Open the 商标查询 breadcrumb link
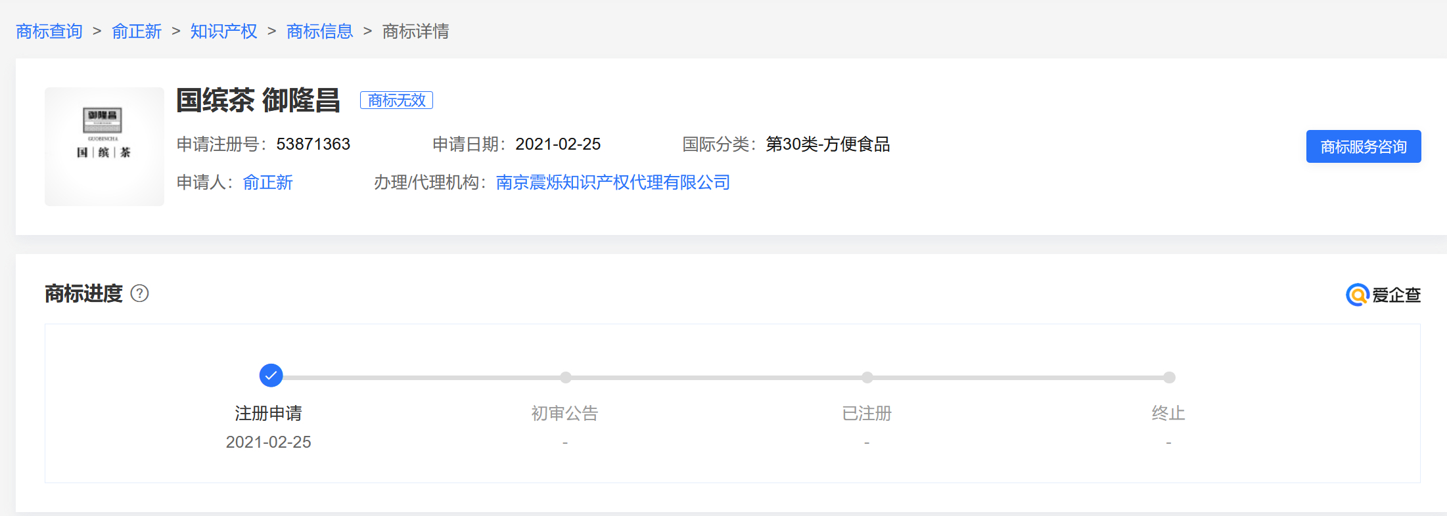Screen dimensions: 1447x516 [x=49, y=32]
